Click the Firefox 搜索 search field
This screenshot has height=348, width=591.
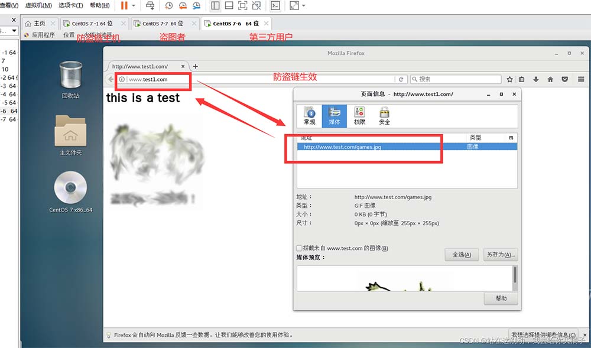coord(455,79)
